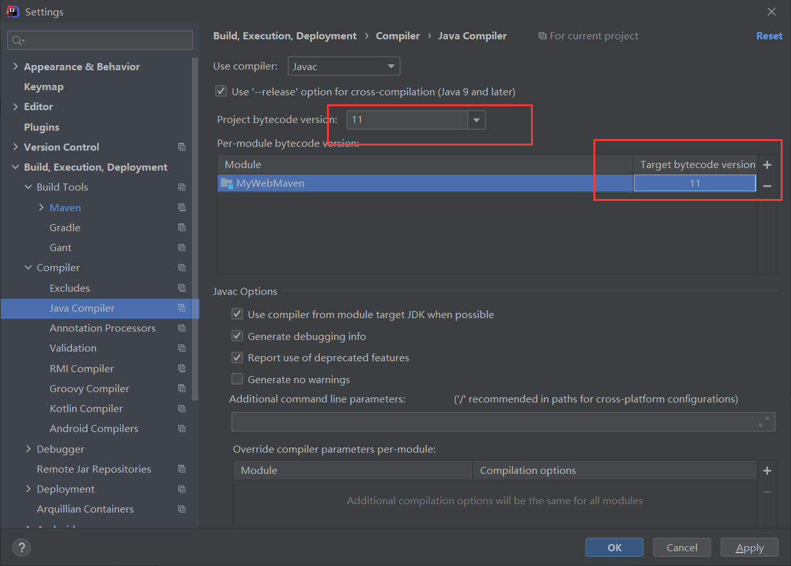The image size is (791, 566).
Task: Click the project-level icon beside Kotlin Compiler
Action: [181, 408]
